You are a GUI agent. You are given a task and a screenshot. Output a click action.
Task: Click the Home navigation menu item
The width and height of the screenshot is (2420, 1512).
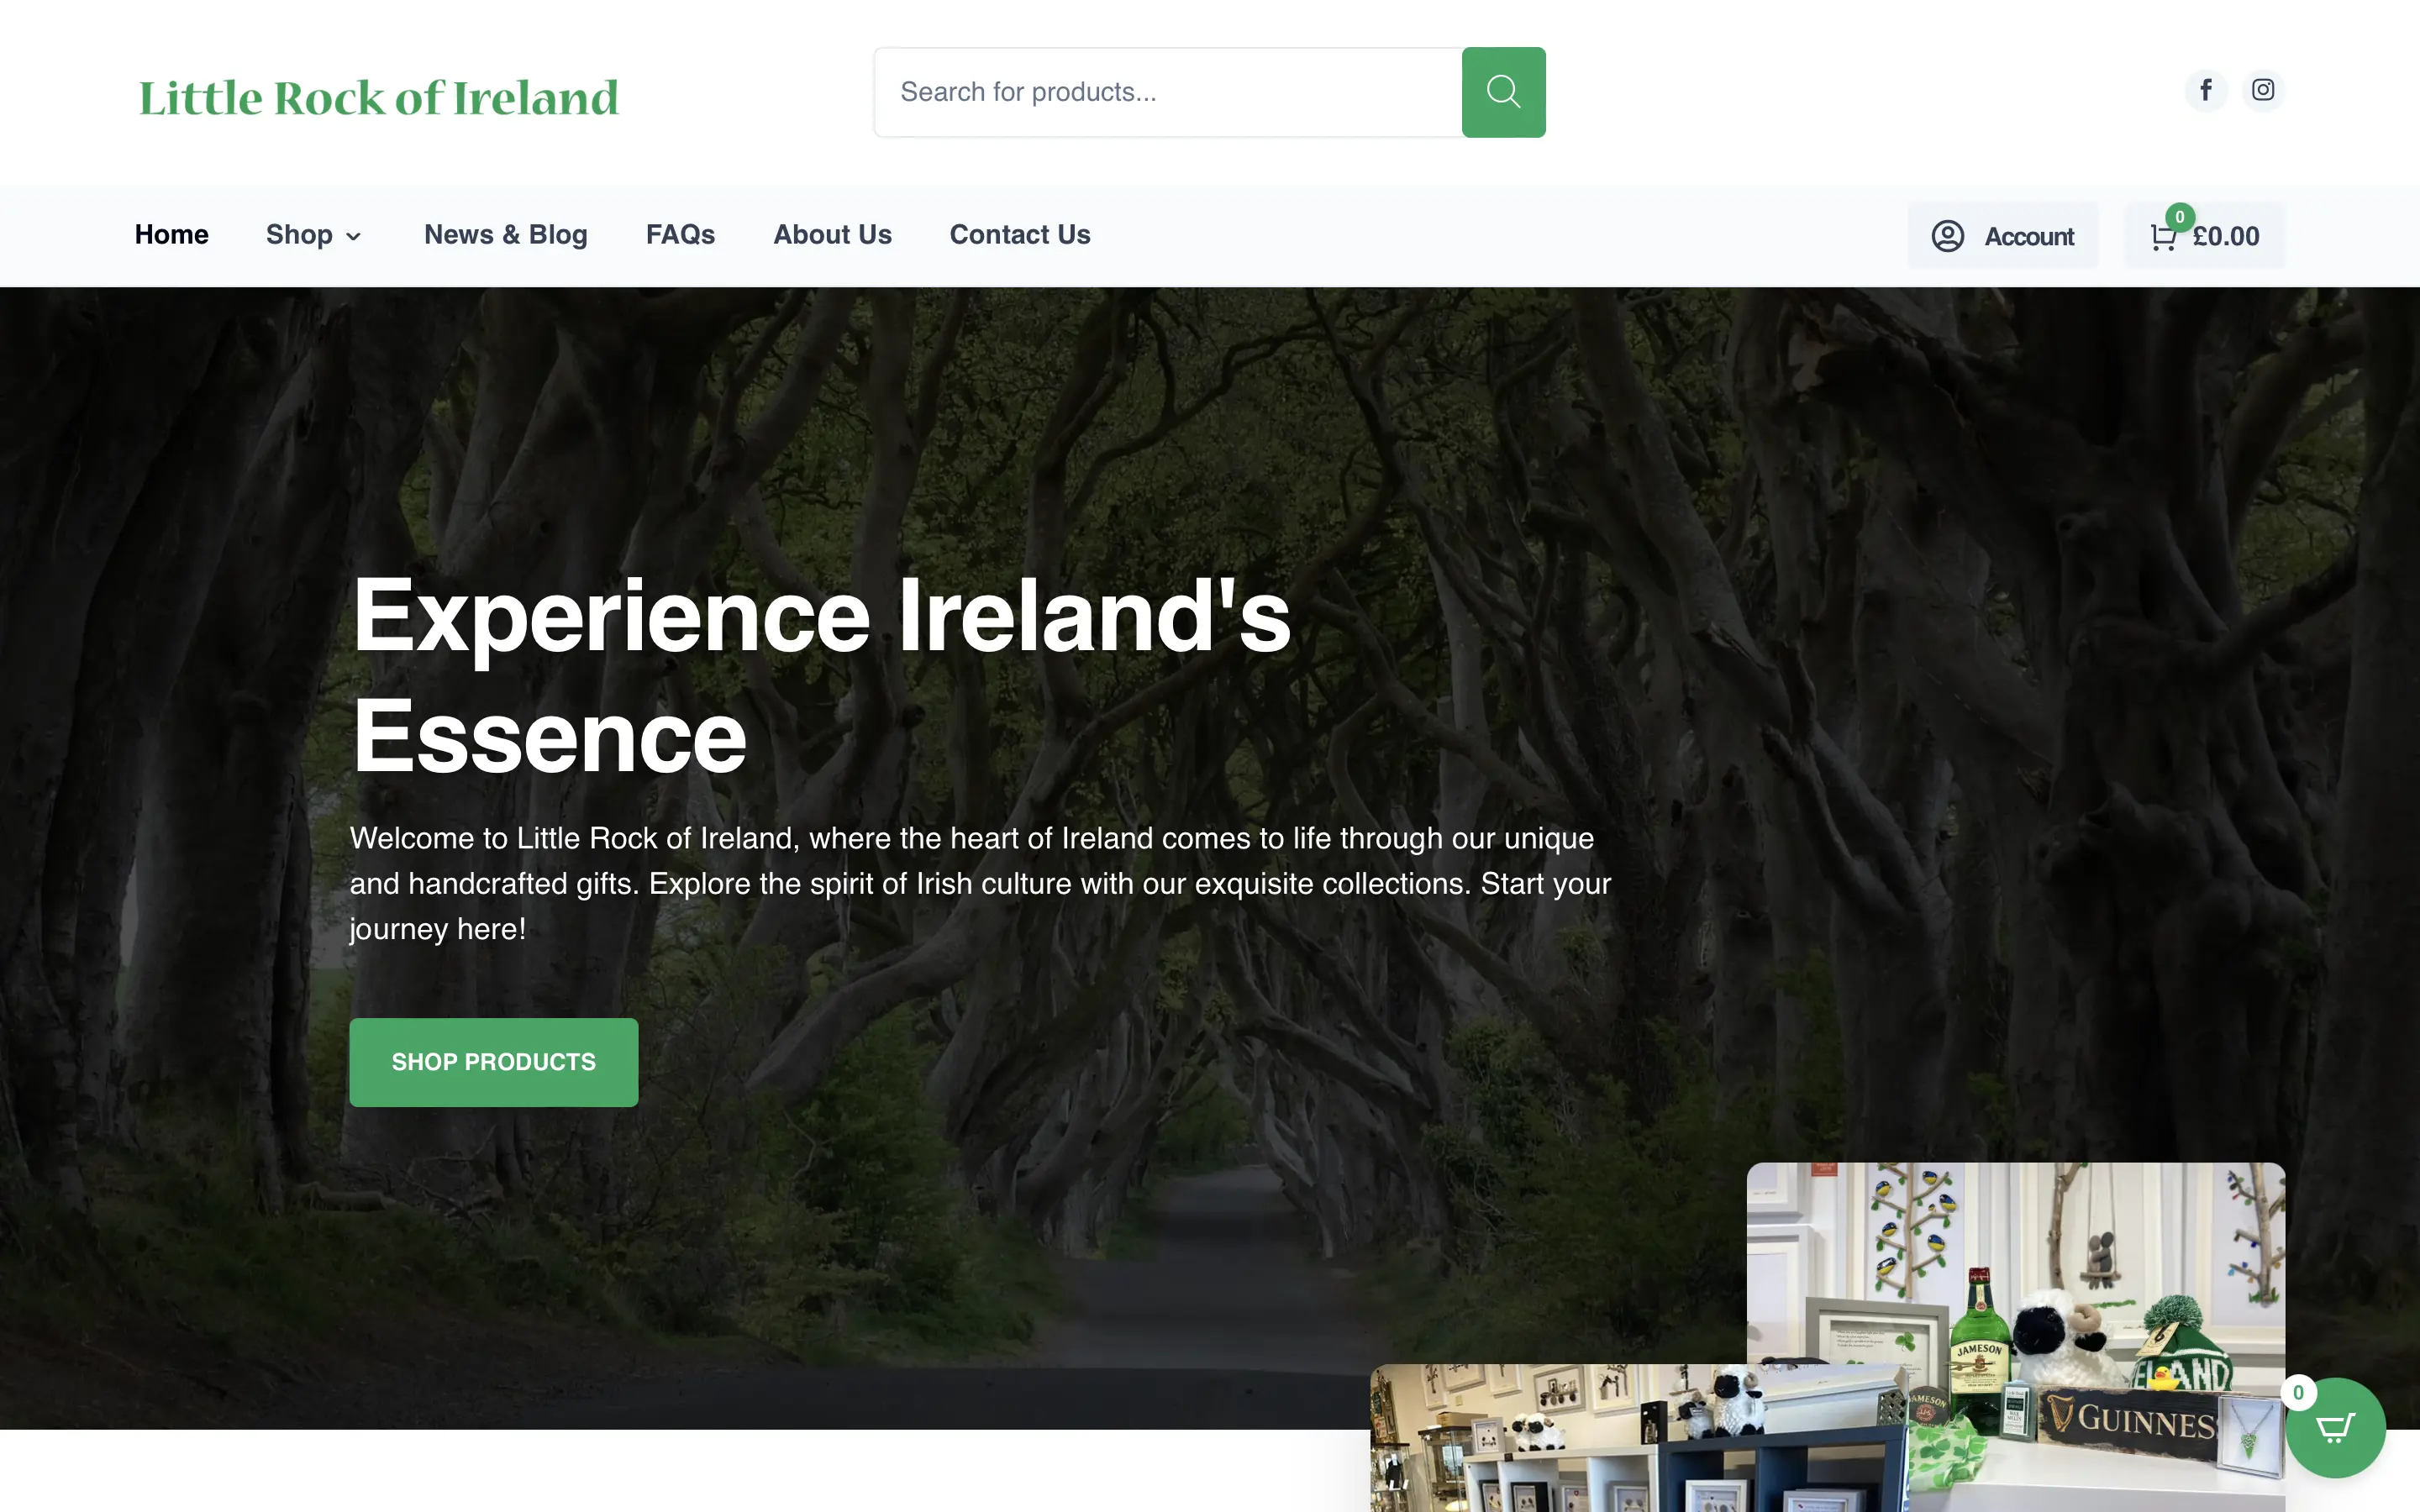(x=171, y=235)
